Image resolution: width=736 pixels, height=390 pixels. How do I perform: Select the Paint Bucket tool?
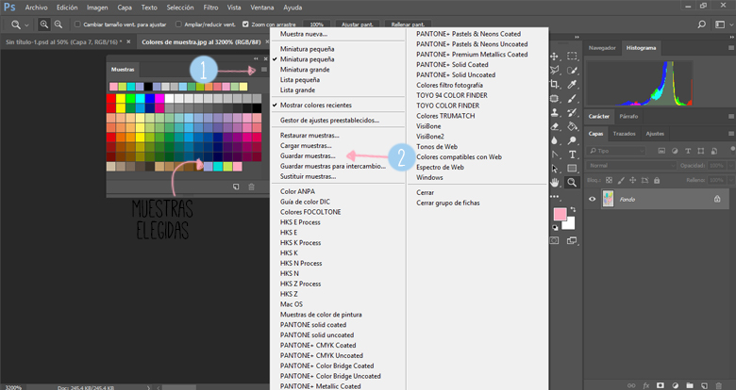click(x=572, y=126)
